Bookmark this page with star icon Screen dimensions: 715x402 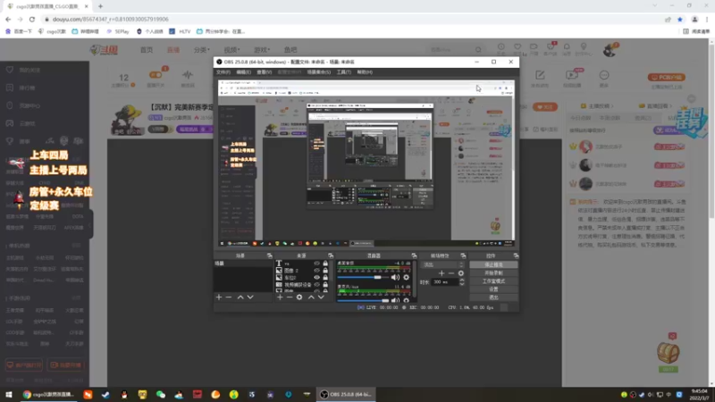[x=680, y=19]
